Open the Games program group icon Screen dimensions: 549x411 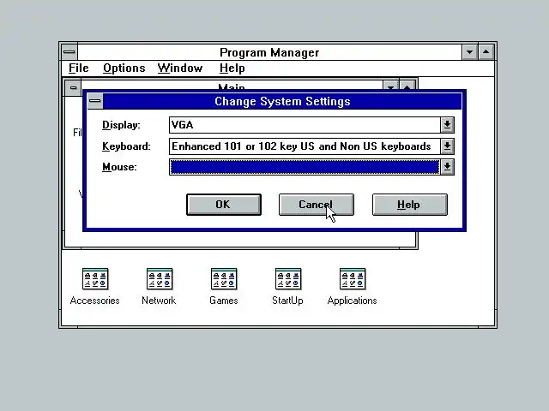tap(224, 279)
